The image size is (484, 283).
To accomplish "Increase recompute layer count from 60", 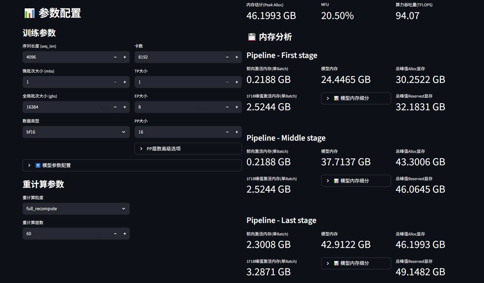I will tap(125, 234).
